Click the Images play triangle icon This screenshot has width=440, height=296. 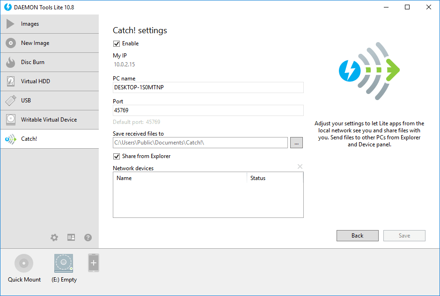click(10, 24)
